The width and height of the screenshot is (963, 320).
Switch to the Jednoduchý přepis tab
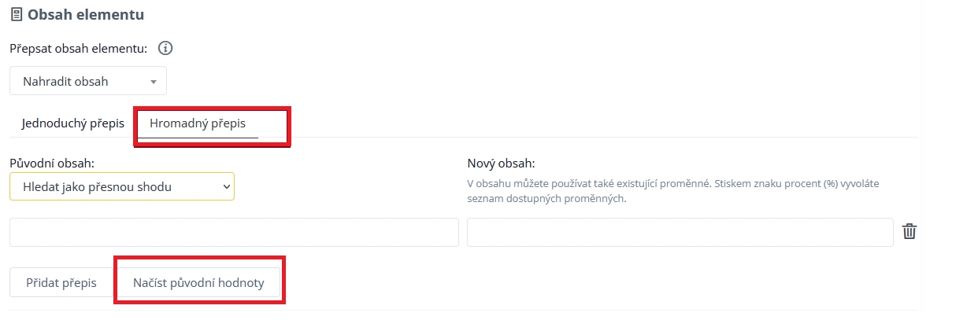(x=73, y=123)
